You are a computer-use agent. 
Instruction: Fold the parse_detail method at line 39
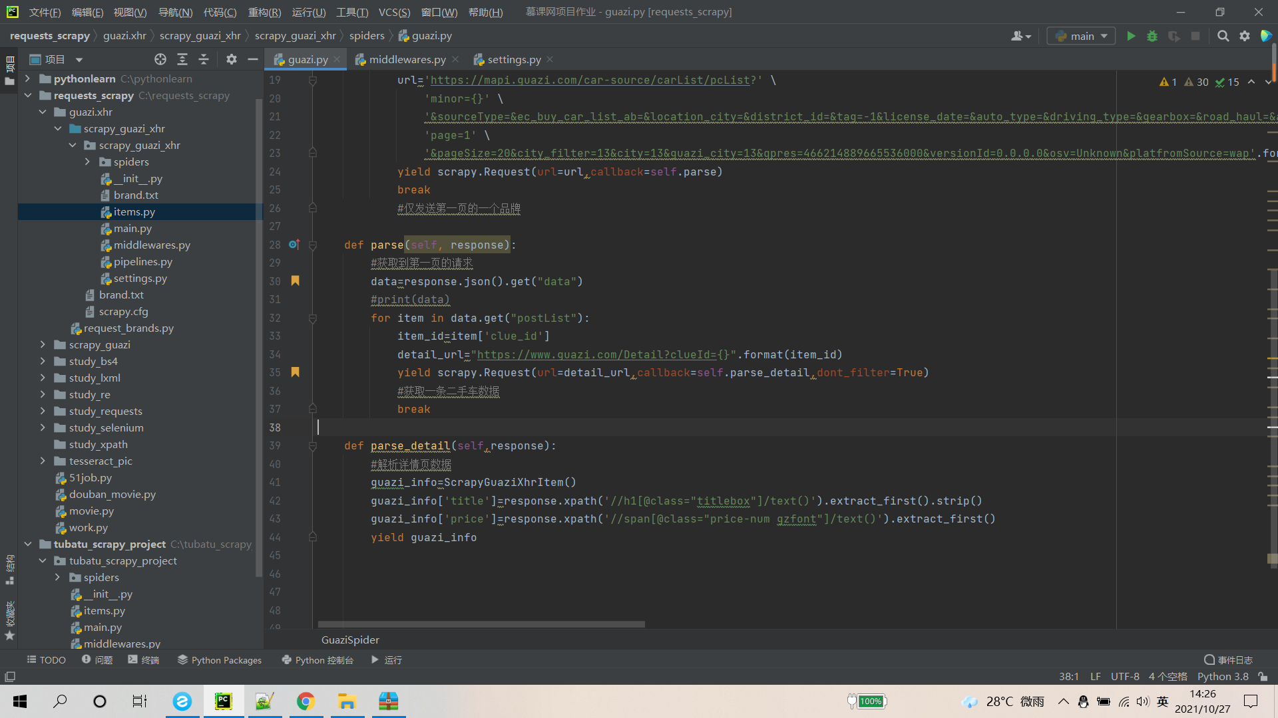pos(313,445)
